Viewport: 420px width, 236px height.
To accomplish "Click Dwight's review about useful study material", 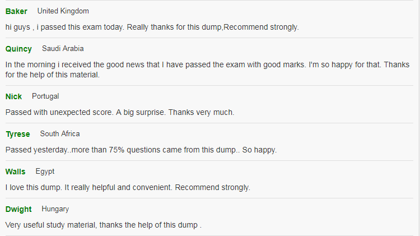I will click(104, 225).
